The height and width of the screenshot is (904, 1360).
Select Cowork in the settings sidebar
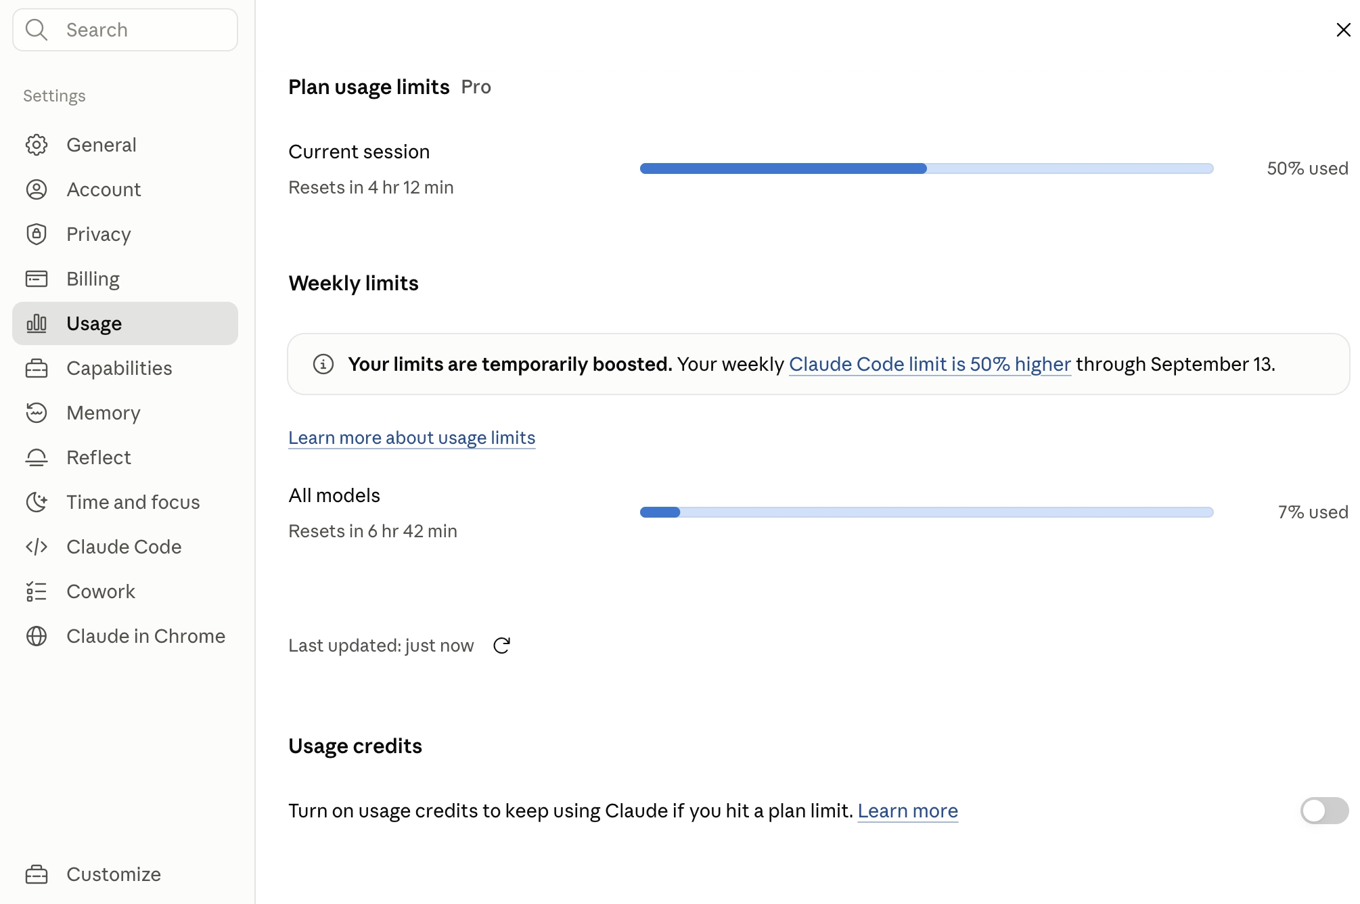click(x=125, y=591)
